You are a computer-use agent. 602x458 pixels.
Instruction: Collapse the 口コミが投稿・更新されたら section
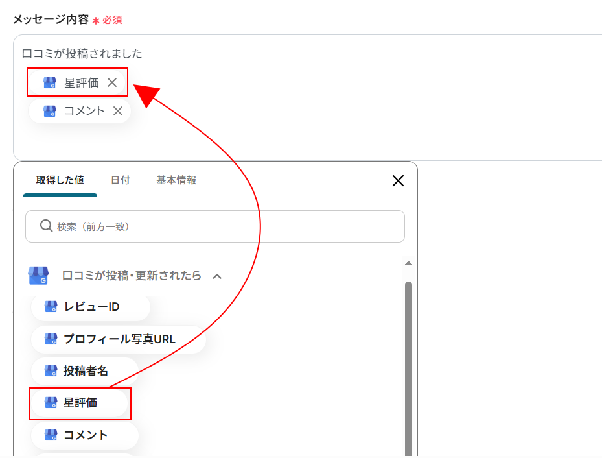[x=217, y=276]
